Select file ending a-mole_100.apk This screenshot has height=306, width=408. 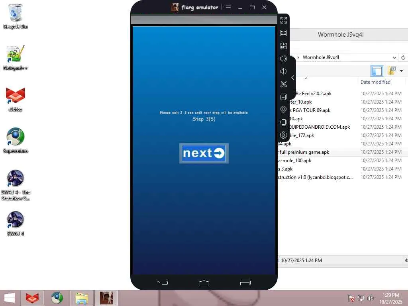point(294,160)
